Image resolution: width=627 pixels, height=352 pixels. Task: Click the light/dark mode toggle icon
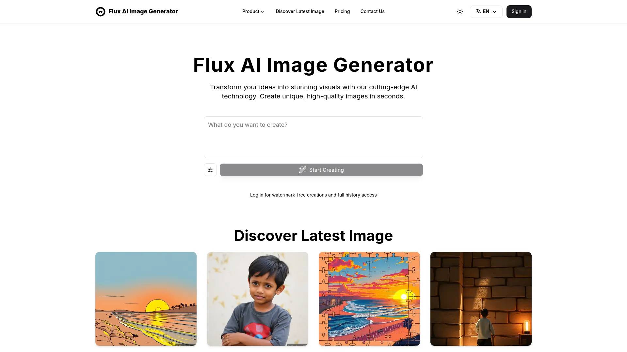click(460, 12)
